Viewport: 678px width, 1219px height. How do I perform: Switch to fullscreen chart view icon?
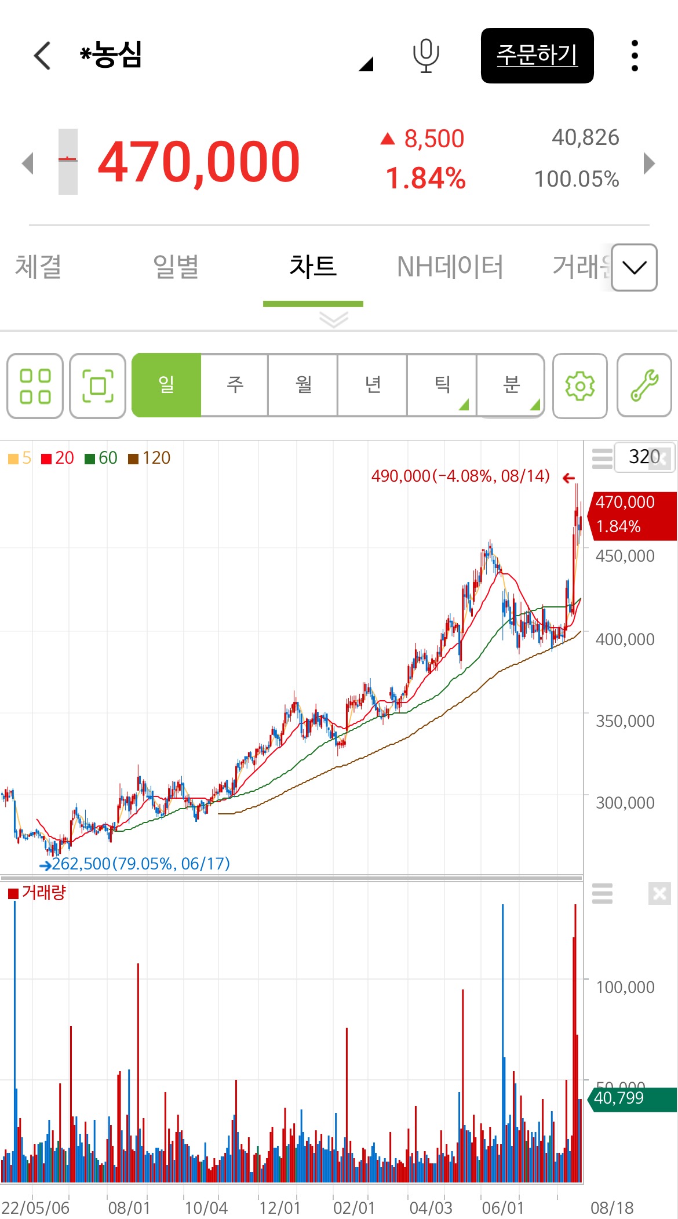(97, 386)
